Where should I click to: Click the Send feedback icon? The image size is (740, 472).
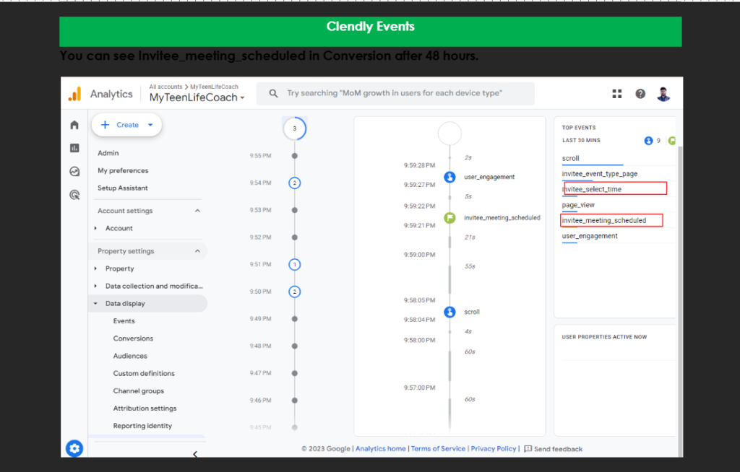tap(528, 449)
